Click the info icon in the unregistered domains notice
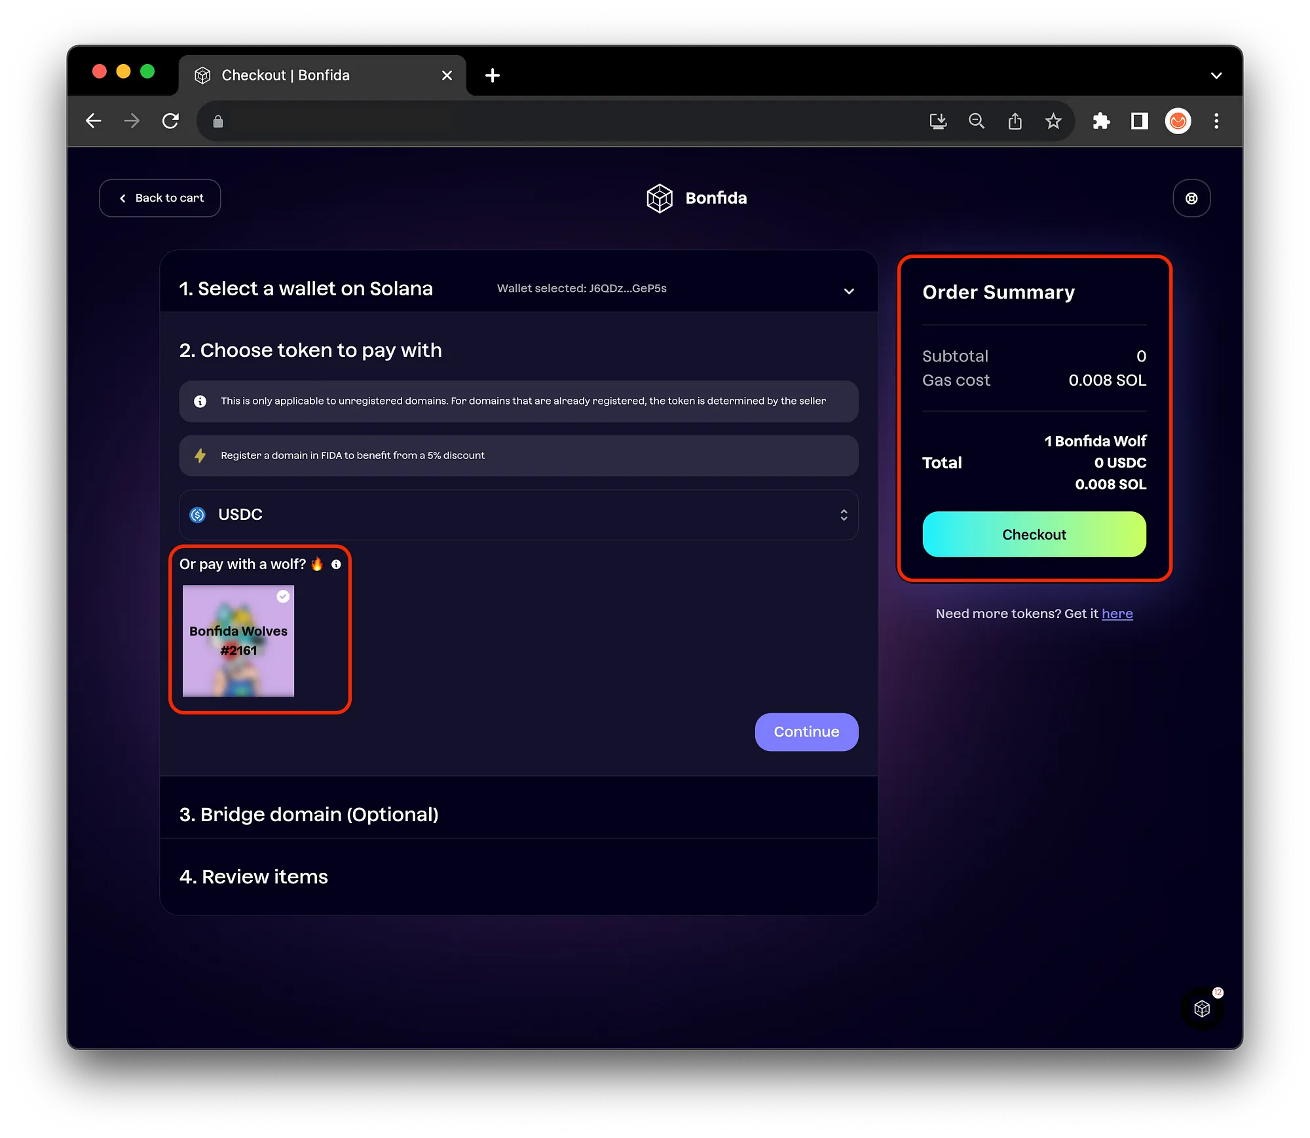This screenshot has width=1310, height=1138. pyautogui.click(x=200, y=401)
